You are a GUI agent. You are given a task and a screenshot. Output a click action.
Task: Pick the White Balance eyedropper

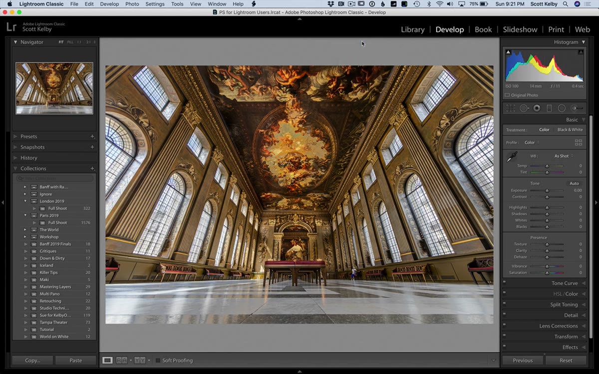coord(512,157)
